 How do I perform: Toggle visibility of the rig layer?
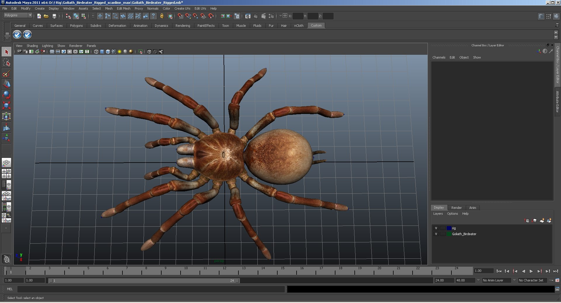(436, 228)
